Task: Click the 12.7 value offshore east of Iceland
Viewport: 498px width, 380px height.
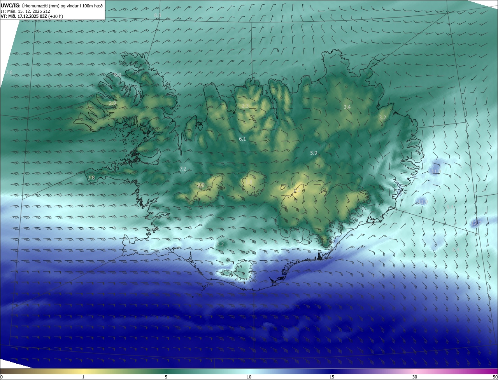Action: tap(476, 223)
